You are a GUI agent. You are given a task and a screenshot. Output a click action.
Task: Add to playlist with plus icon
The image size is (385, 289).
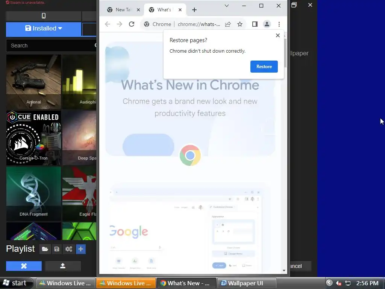click(80, 249)
